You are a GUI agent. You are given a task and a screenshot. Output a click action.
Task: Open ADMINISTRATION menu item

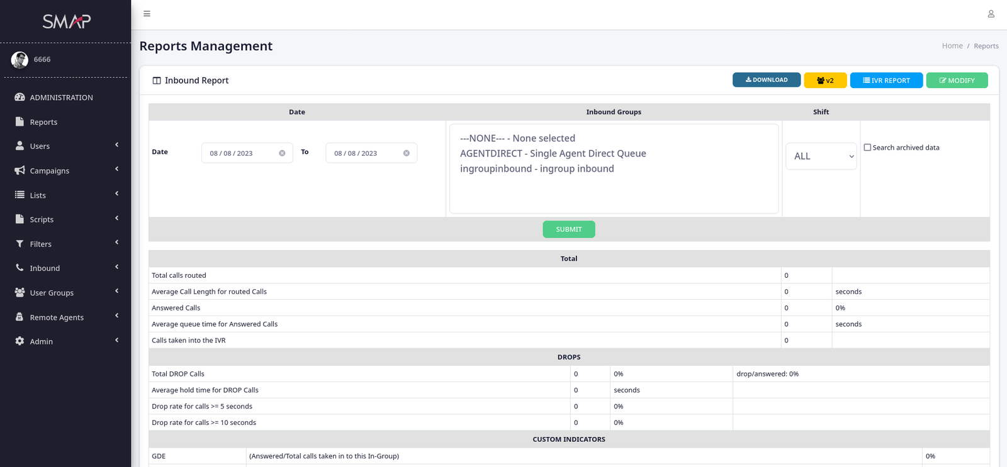coord(62,97)
